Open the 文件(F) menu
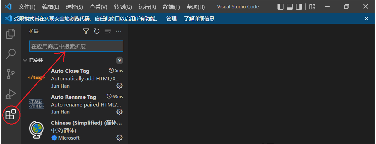 [27, 7]
